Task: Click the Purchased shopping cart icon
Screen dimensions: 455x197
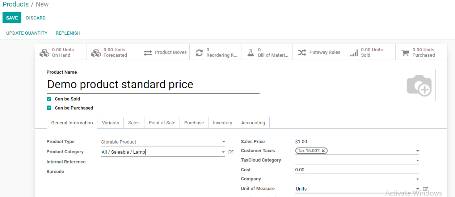Action: (x=405, y=53)
